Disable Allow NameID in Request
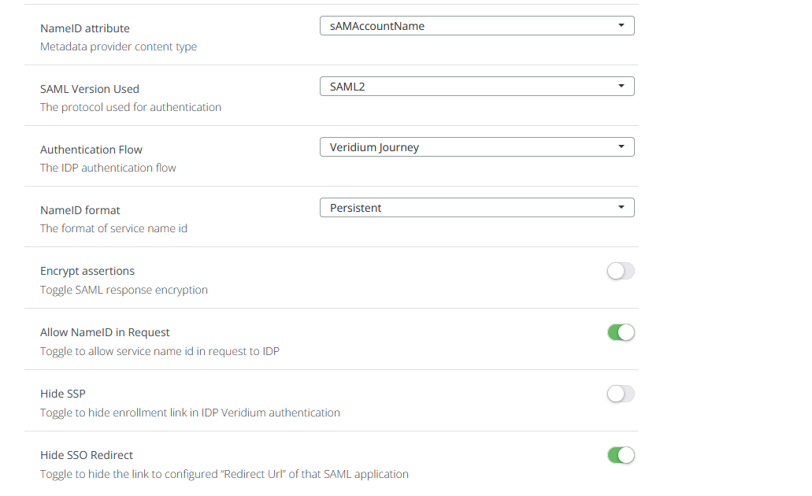This screenshot has width=812, height=496. tap(621, 332)
